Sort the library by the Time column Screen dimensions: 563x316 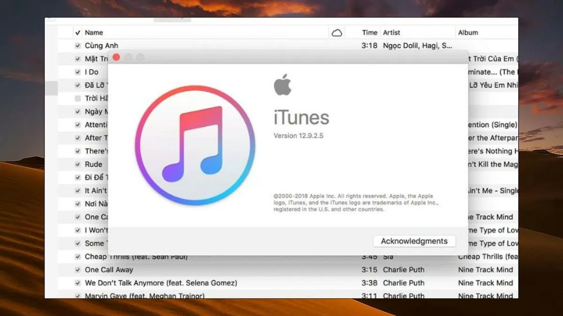coord(369,32)
